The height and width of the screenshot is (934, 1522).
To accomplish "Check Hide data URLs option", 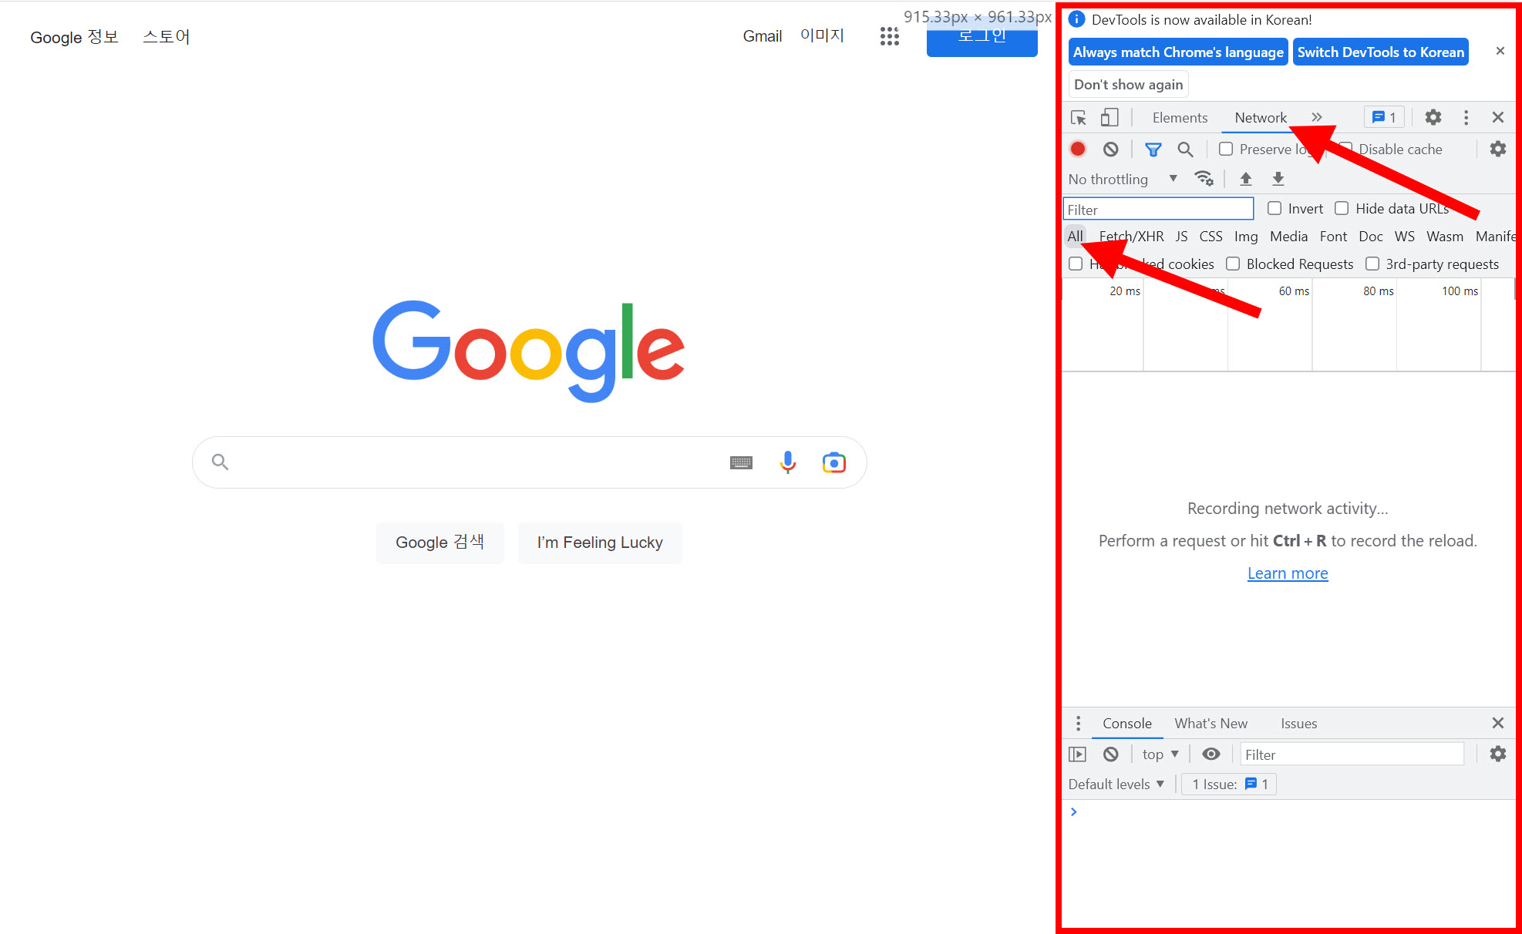I will coord(1342,209).
